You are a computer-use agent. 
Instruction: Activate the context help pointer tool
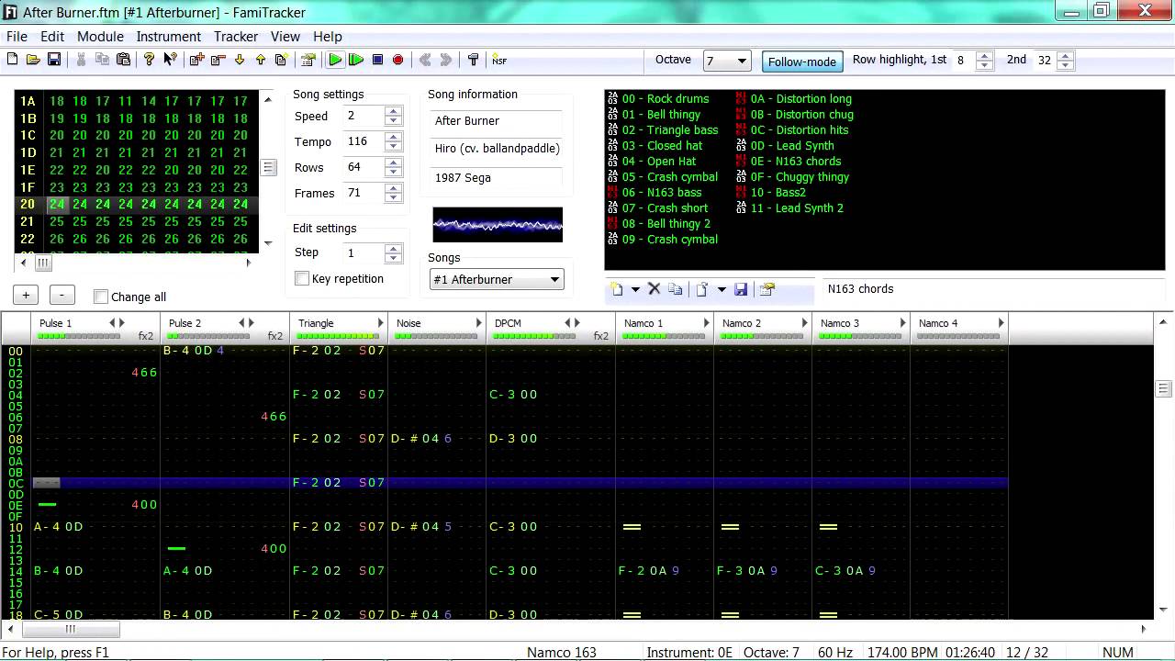(x=170, y=60)
